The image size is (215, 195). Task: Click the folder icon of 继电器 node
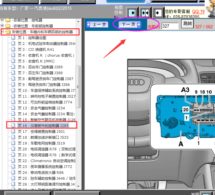8,20
